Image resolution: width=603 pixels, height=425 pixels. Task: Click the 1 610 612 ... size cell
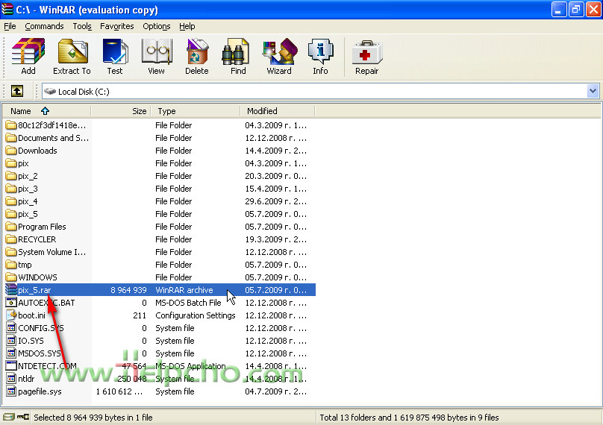119,391
